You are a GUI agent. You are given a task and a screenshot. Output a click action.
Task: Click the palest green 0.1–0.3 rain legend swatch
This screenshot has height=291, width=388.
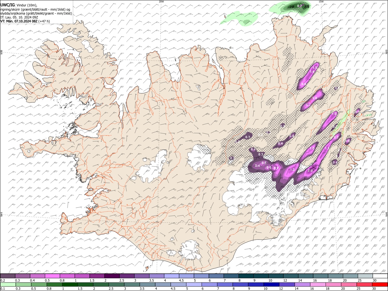8,284
